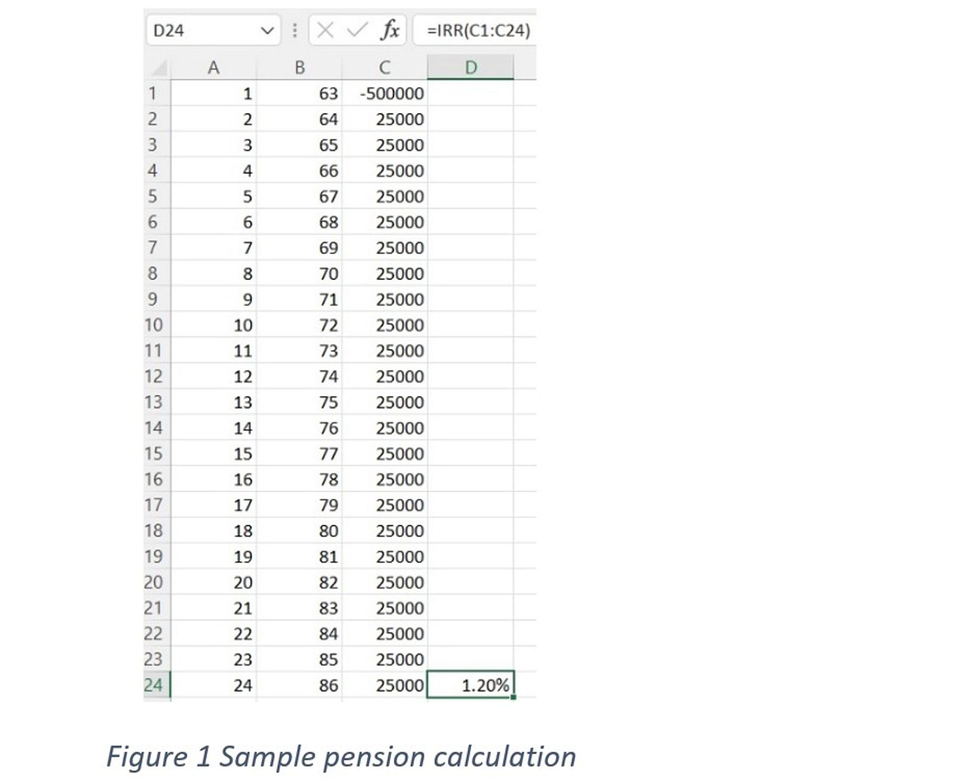The height and width of the screenshot is (781, 970).
Task: Click the fill handle on cell D24
Action: (x=512, y=696)
